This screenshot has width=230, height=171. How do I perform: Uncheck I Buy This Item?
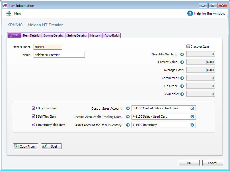pos(34,108)
